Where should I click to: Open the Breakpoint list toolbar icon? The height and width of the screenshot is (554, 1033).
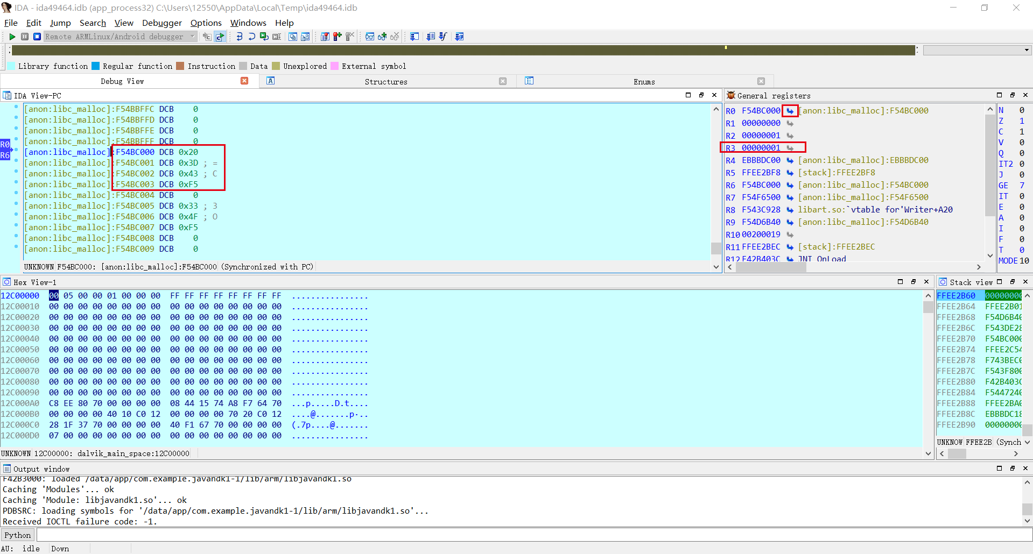tap(325, 37)
